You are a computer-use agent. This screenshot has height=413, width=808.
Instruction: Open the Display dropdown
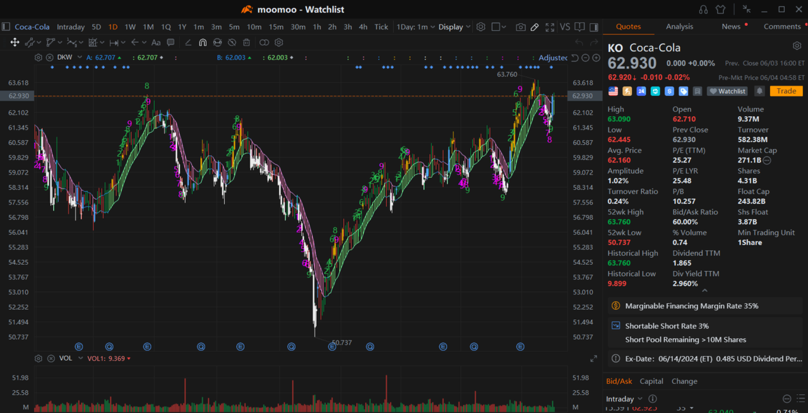(x=454, y=26)
